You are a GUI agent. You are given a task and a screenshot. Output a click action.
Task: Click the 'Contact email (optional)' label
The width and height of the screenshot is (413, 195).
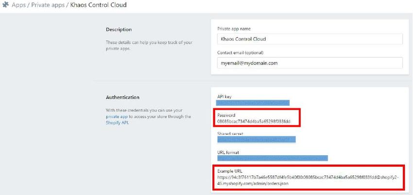coord(241,52)
